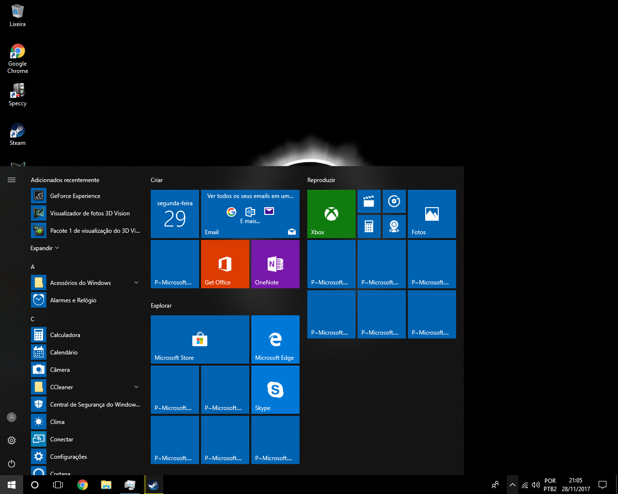This screenshot has width=618, height=494.
Task: Launch Calculadora from the app list
Action: coord(86,335)
